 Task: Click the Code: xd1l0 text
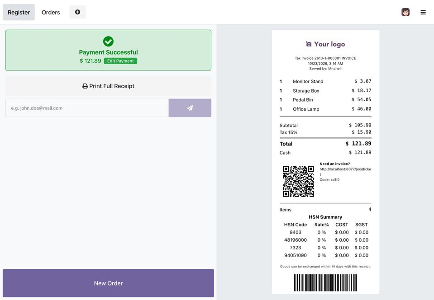point(329,179)
